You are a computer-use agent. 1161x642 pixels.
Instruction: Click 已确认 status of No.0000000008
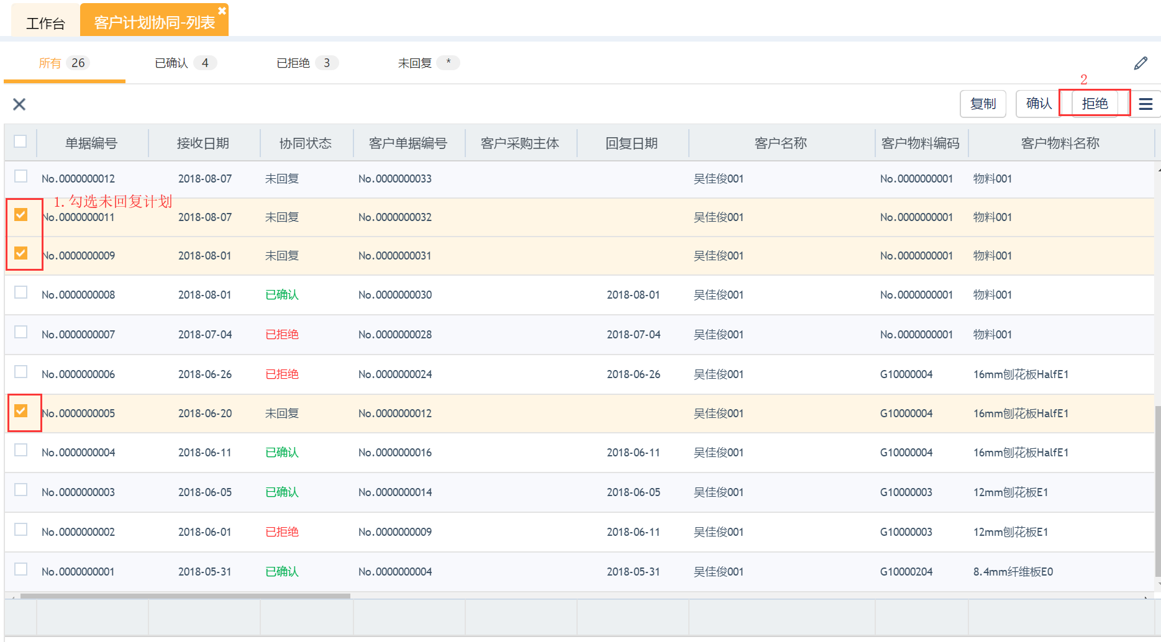tap(282, 295)
